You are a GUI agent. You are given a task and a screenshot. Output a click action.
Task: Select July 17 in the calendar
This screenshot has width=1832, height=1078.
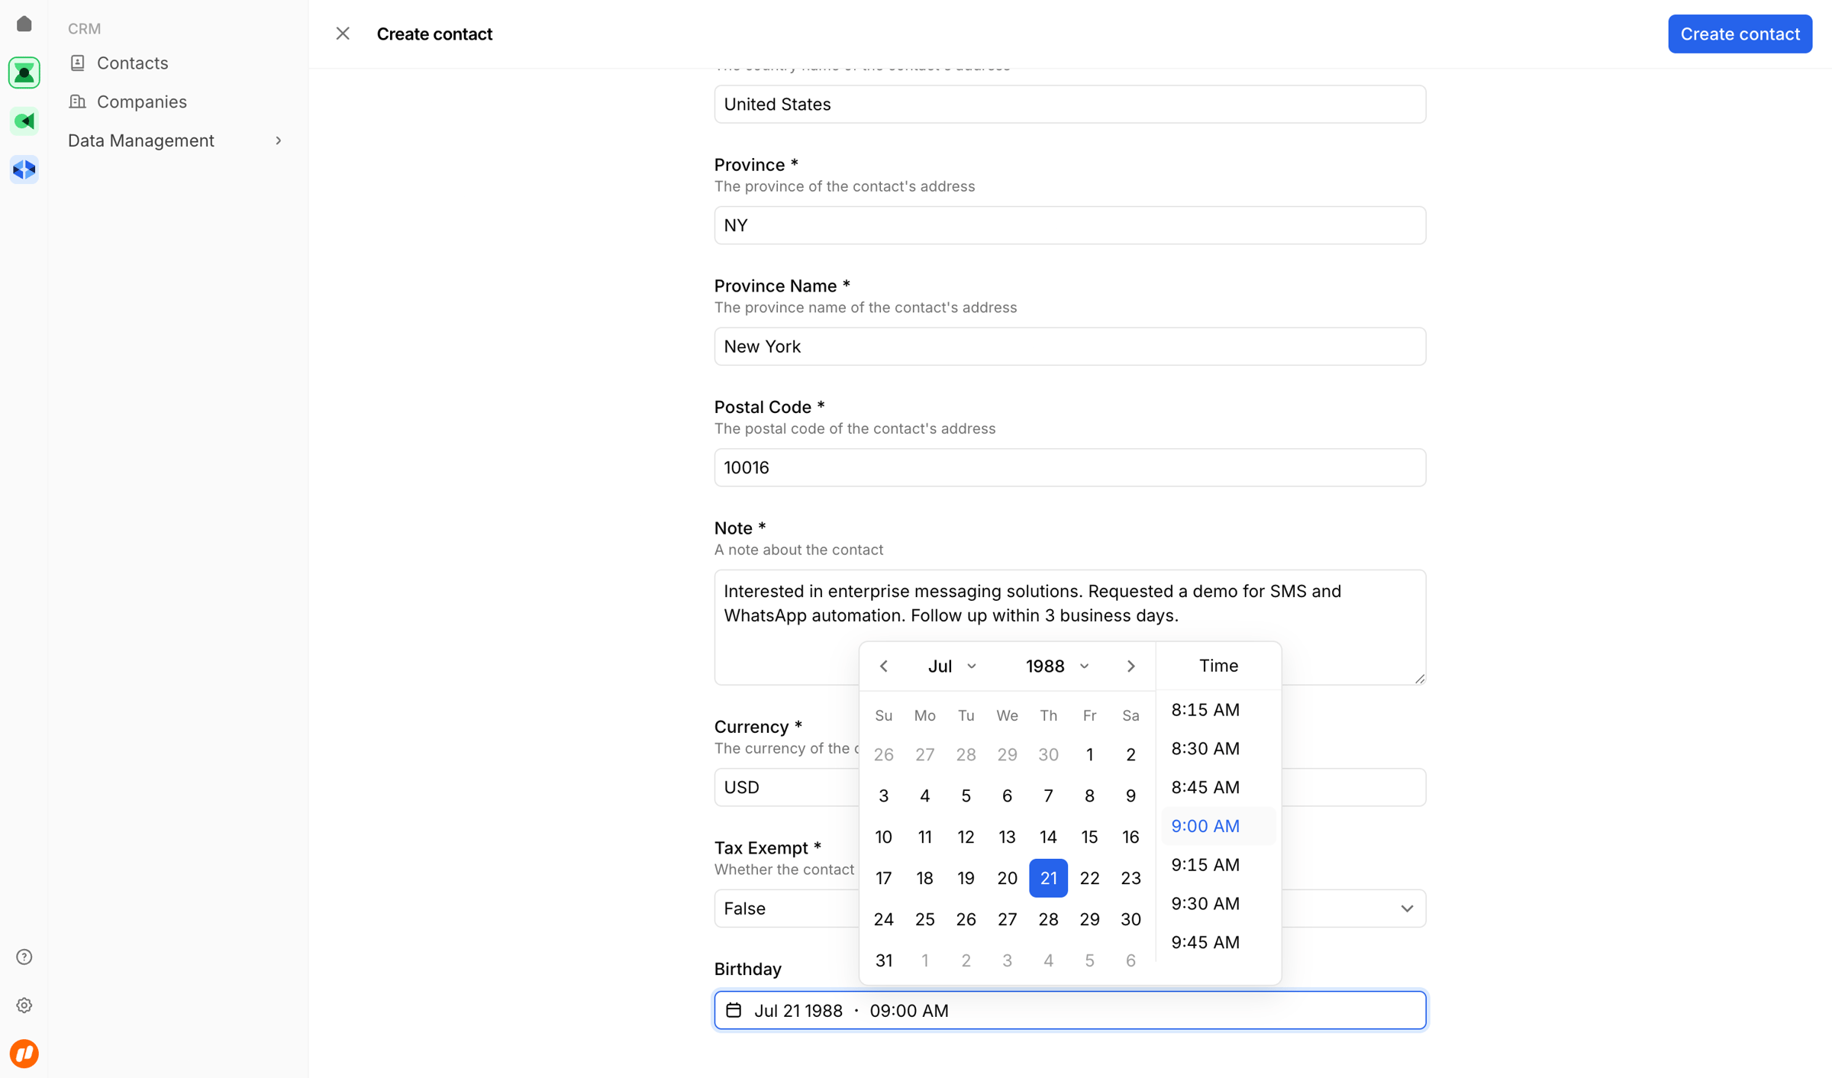pyautogui.click(x=884, y=878)
